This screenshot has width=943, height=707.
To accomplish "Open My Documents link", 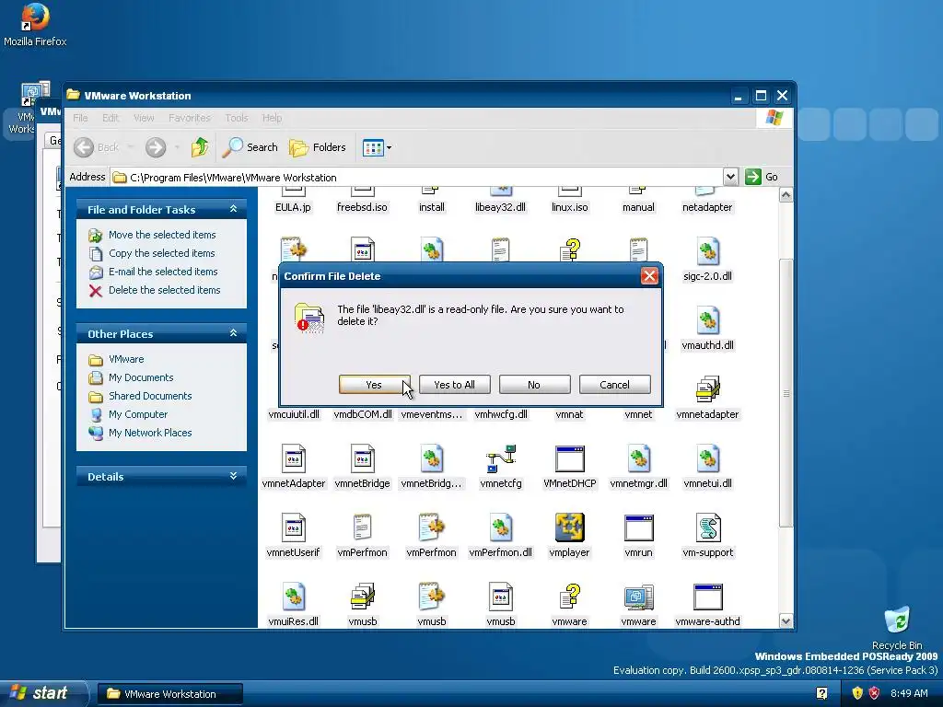I will pyautogui.click(x=141, y=377).
